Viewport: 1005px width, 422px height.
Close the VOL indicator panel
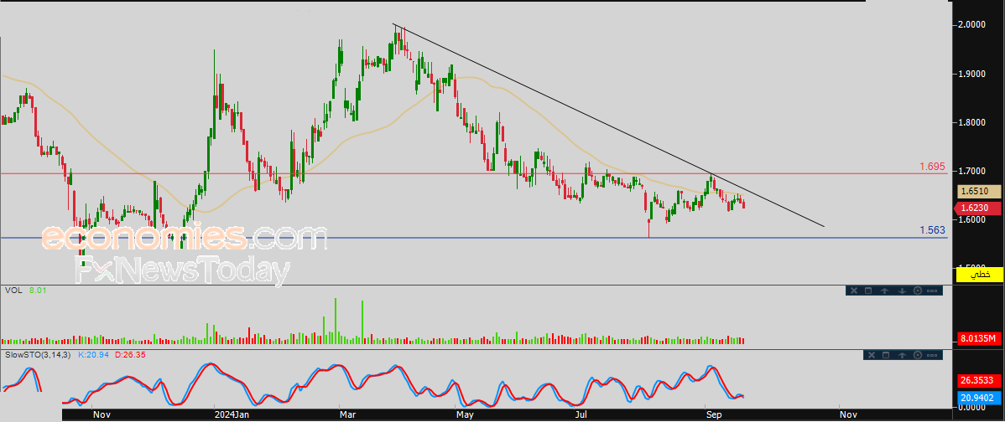tap(853, 291)
